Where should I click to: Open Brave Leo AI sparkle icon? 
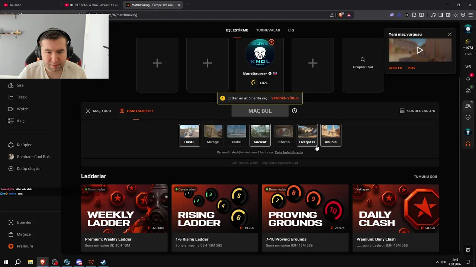pyautogui.click(x=456, y=15)
